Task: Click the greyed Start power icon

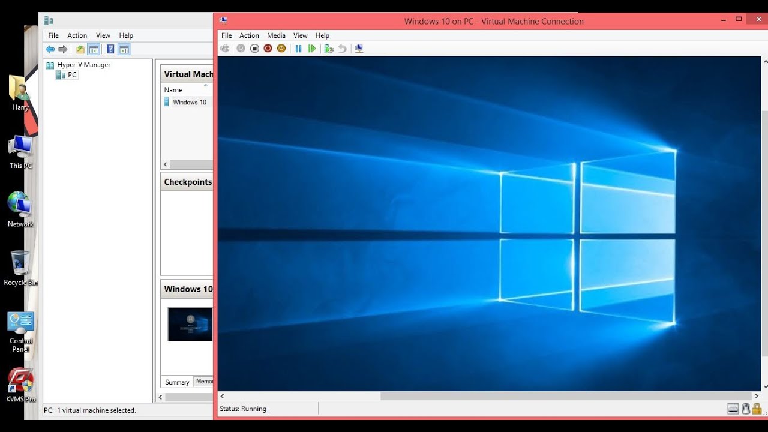Action: [x=241, y=49]
